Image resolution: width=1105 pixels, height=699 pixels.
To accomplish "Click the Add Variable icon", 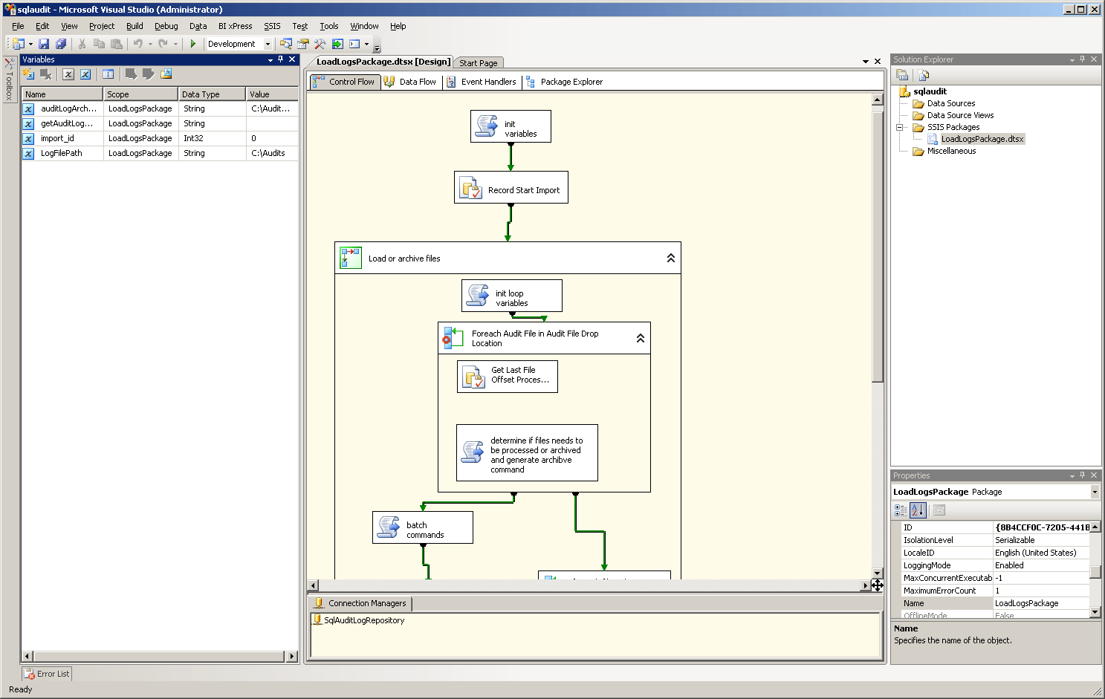I will [28, 74].
